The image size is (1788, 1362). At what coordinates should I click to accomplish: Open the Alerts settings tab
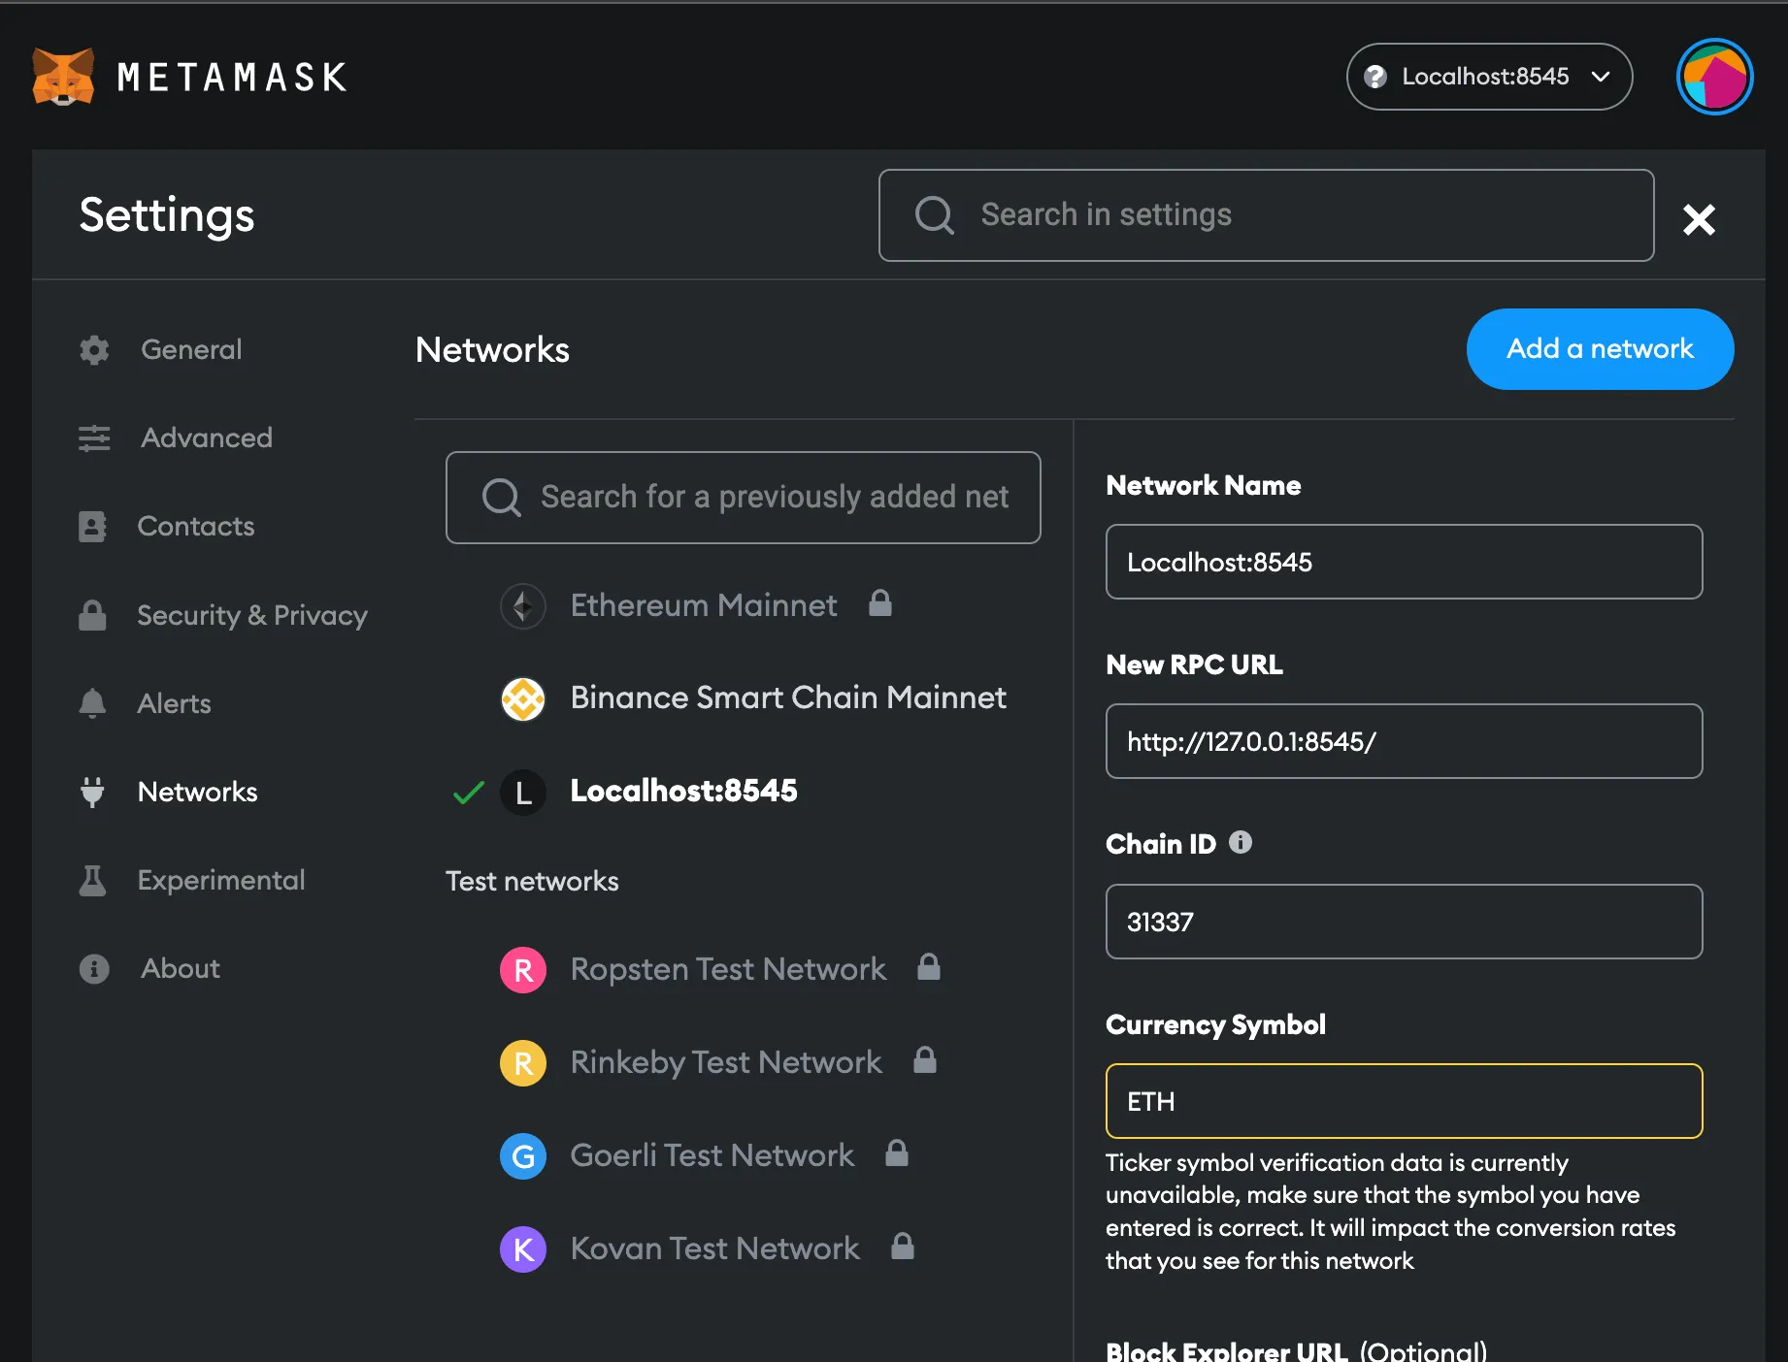point(174,703)
